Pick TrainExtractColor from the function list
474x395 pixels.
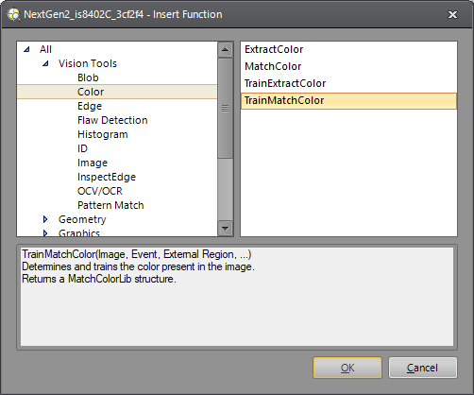(285, 83)
